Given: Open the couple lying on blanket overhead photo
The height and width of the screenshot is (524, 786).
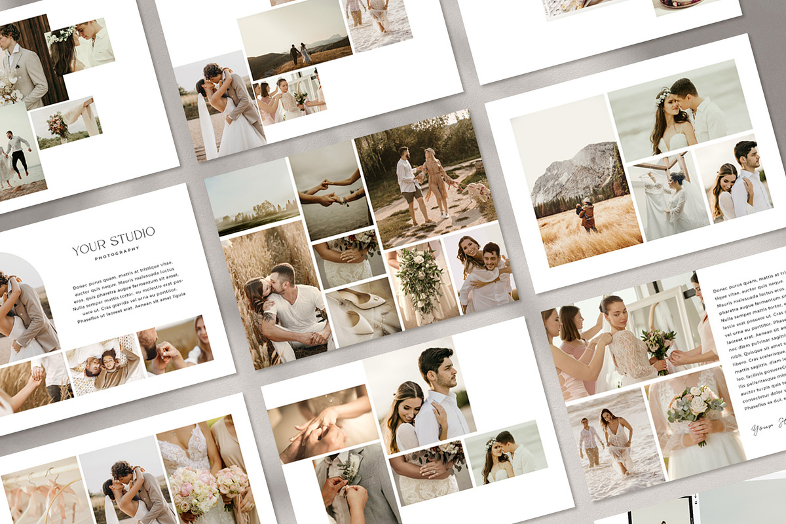Looking at the screenshot, I should [x=105, y=365].
